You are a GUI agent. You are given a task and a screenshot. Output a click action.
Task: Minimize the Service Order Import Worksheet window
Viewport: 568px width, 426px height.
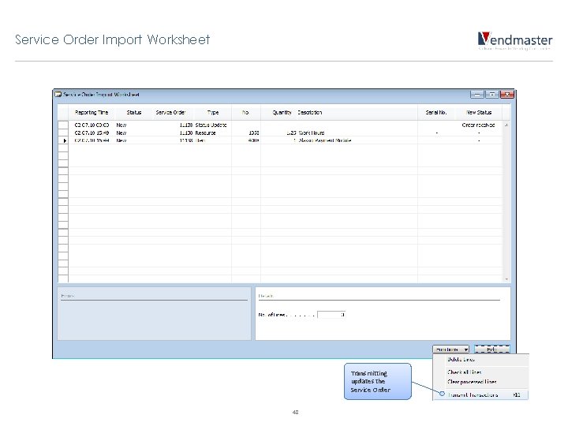[477, 95]
